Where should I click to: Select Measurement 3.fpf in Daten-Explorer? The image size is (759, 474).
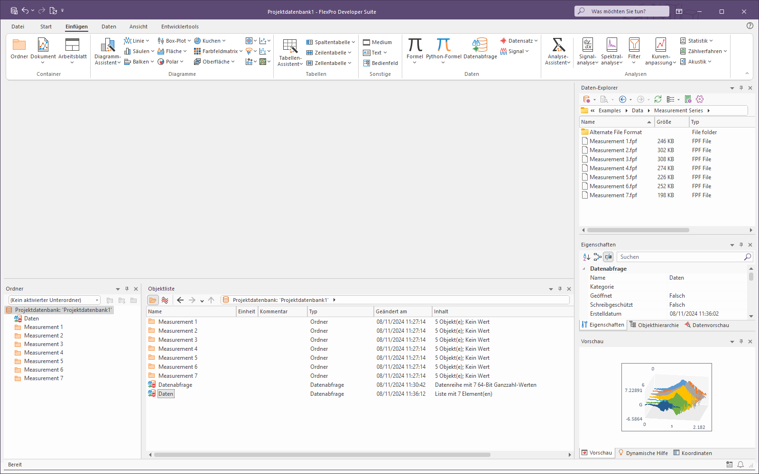coord(613,159)
